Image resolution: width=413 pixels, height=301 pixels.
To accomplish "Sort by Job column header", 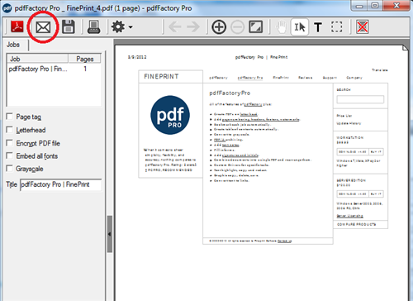I will click(38, 59).
